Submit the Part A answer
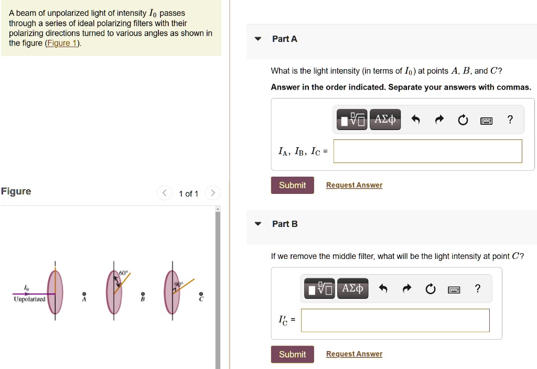The image size is (537, 369). 292,185
